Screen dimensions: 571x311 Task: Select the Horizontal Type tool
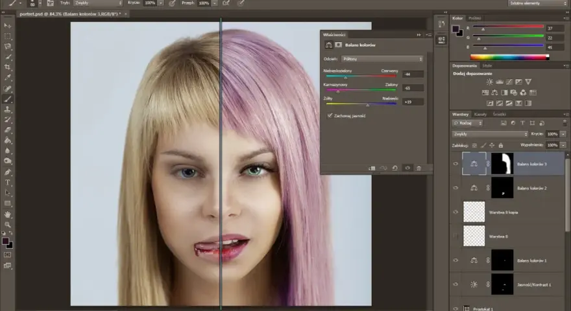(8, 182)
